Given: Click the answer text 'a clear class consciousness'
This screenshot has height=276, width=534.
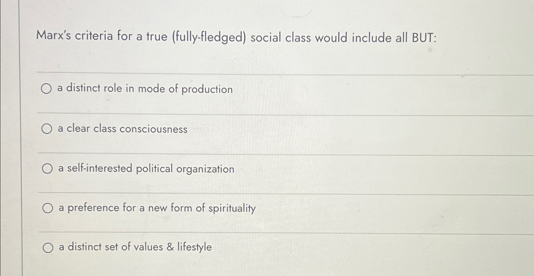Looking at the screenshot, I should [x=122, y=129].
